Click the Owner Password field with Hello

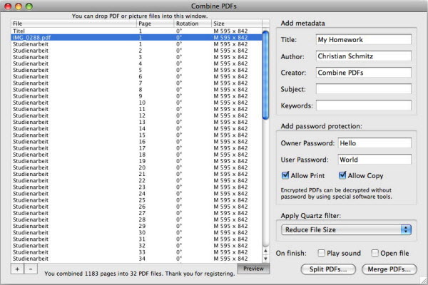click(x=374, y=143)
